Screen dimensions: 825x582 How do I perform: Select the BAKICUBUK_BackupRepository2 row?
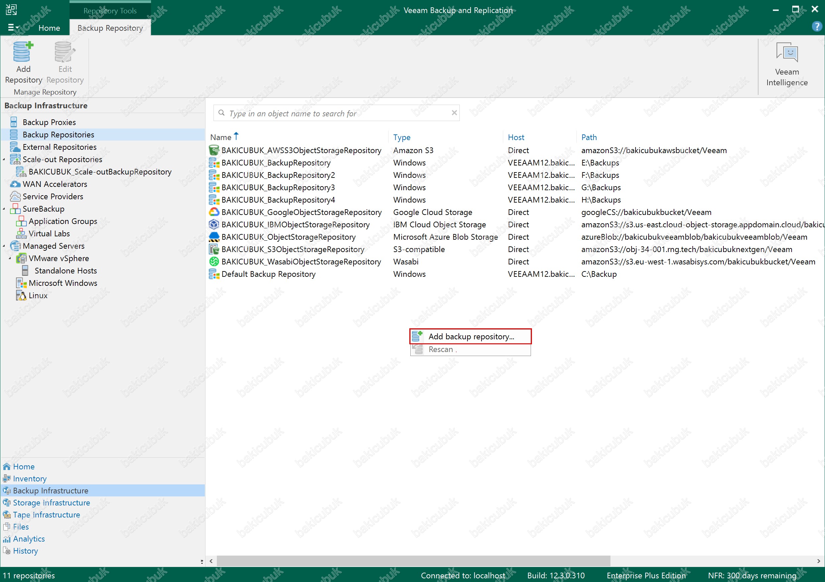pos(515,175)
